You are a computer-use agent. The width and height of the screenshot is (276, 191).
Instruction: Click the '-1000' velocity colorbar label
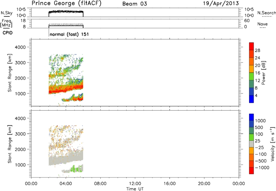262,168
